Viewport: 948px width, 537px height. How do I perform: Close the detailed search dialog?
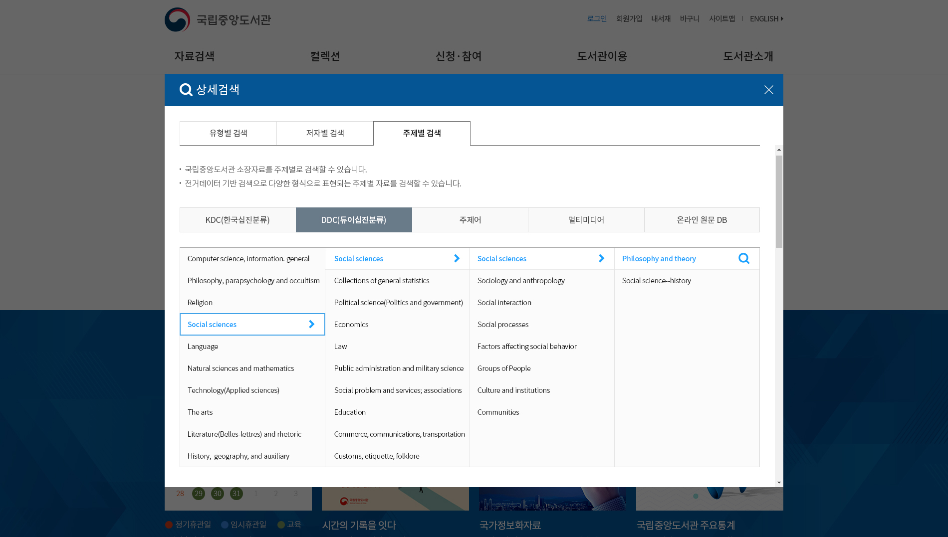(x=768, y=90)
